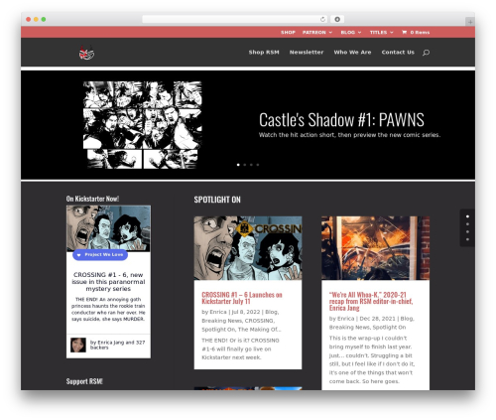Click the 'On Kickstarter Now!' heading

(x=92, y=199)
